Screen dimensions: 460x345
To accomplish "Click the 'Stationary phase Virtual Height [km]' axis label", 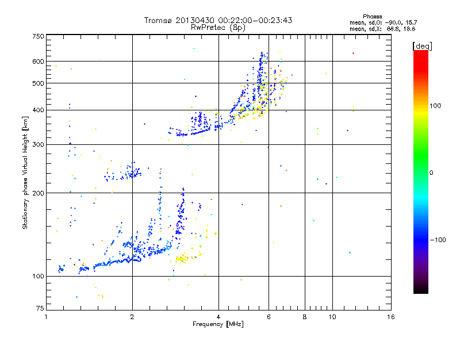I will [25, 173].
